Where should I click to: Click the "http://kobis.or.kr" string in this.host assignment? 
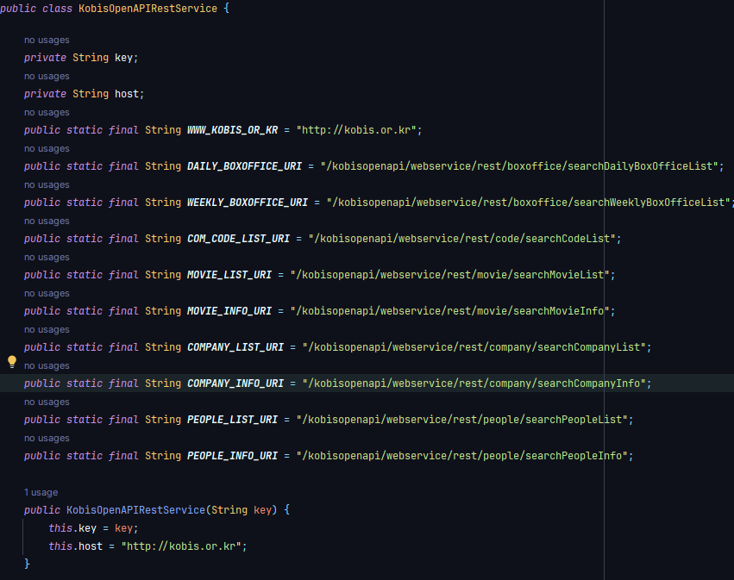181,546
